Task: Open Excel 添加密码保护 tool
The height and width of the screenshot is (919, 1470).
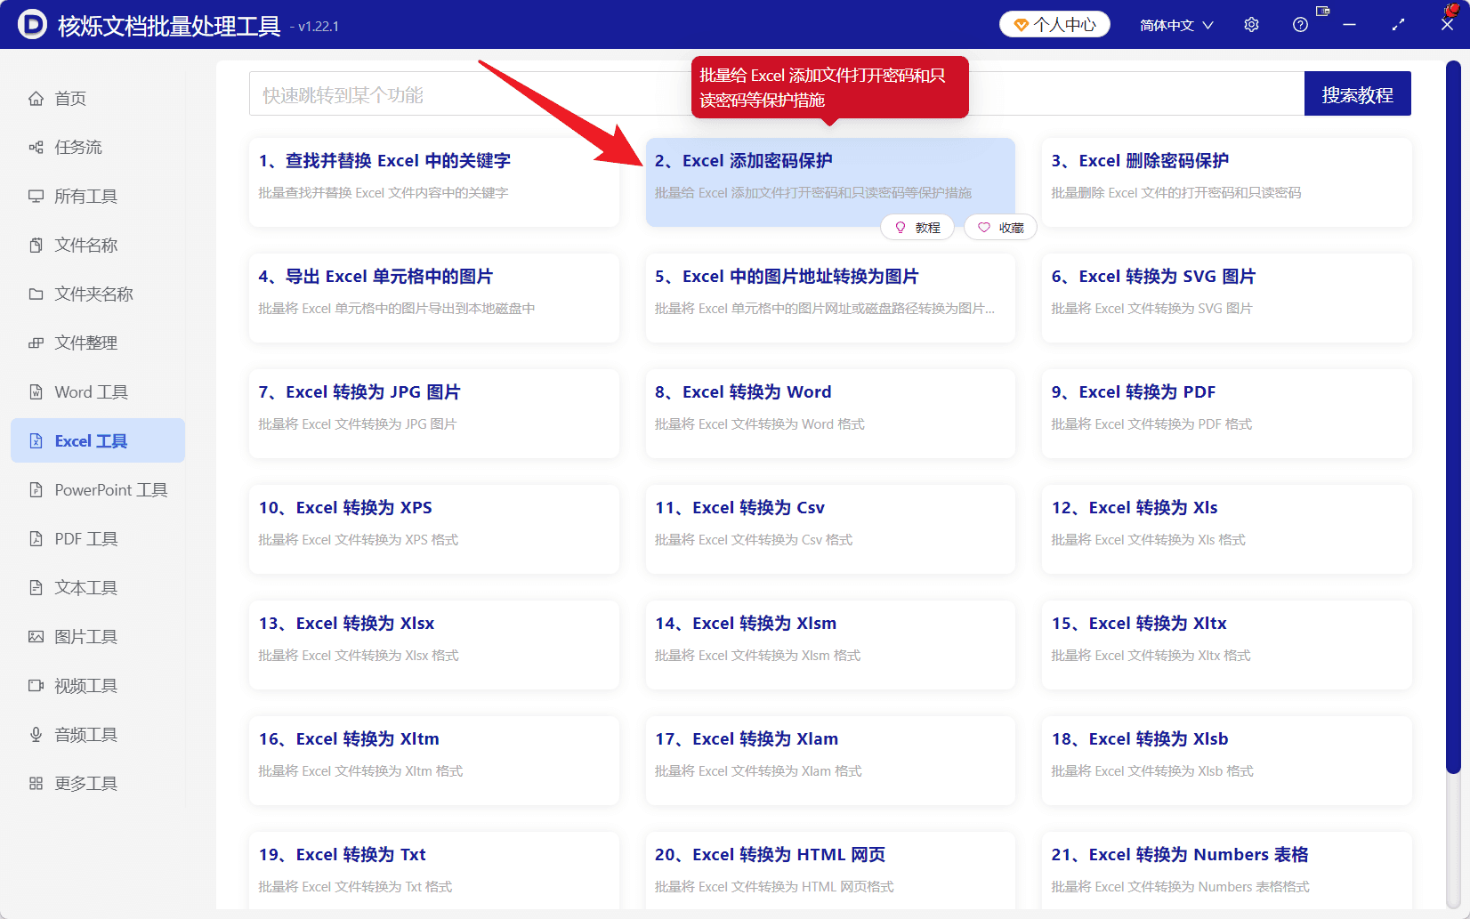Action: click(830, 182)
